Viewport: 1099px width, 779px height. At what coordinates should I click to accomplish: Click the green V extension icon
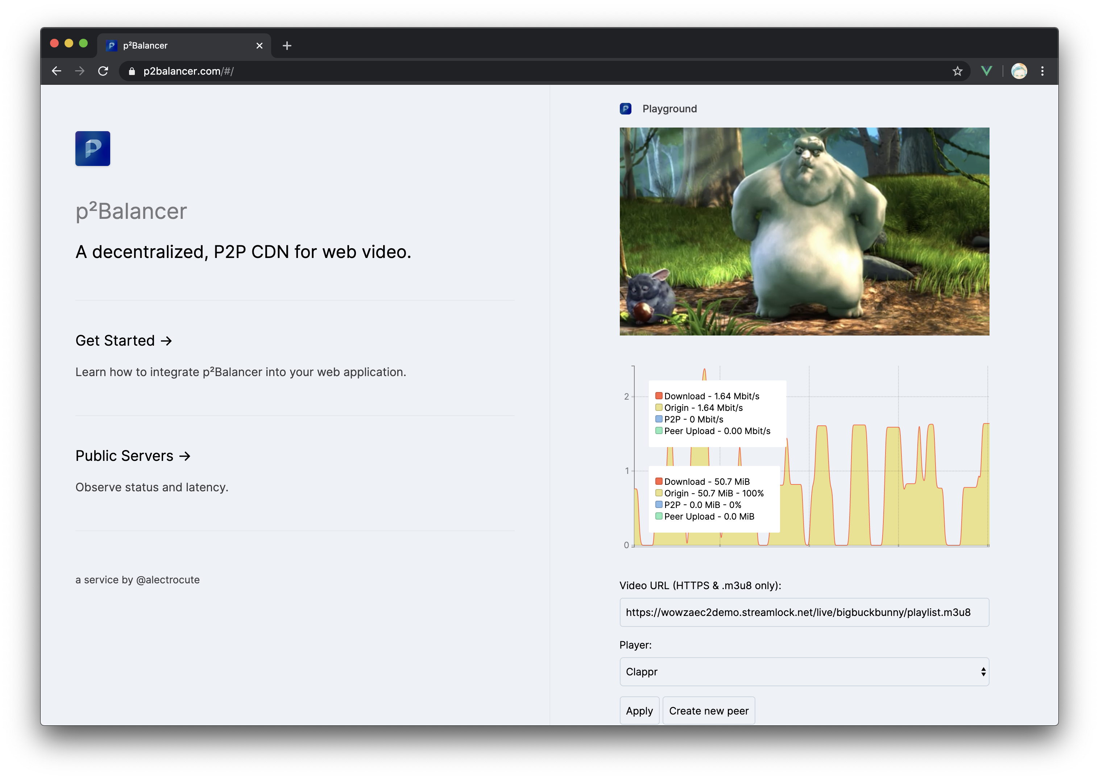point(987,71)
